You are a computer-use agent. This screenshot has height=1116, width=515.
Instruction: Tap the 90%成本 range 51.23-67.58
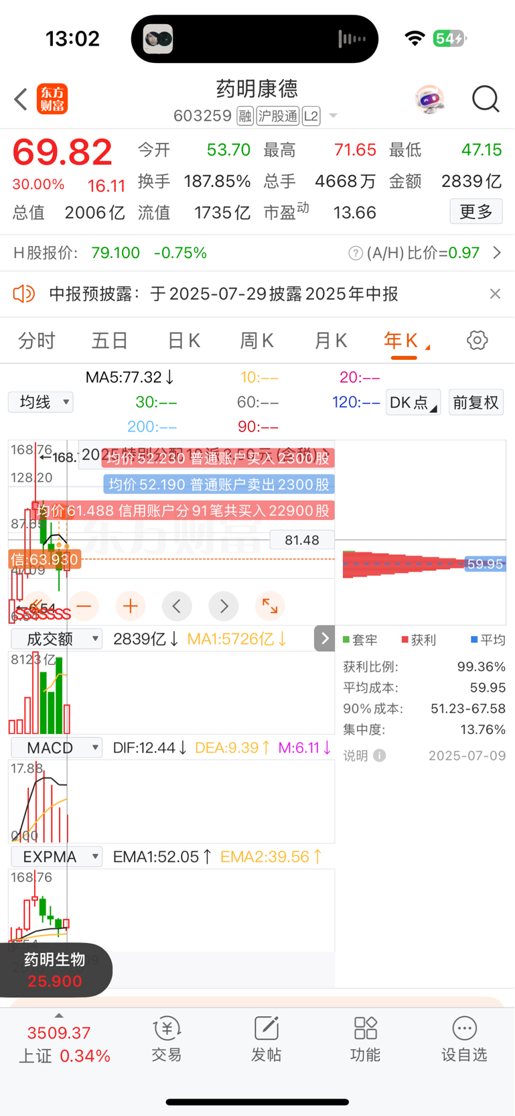pyautogui.click(x=468, y=708)
